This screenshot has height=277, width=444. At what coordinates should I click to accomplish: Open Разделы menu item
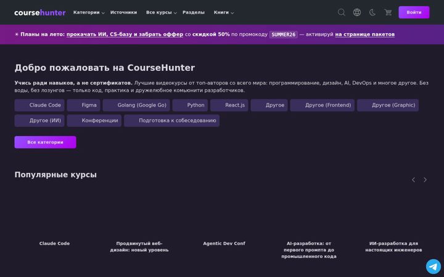(x=194, y=12)
